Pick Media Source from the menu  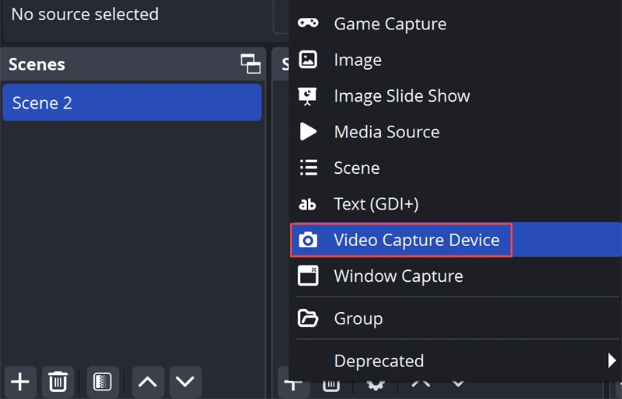(386, 132)
